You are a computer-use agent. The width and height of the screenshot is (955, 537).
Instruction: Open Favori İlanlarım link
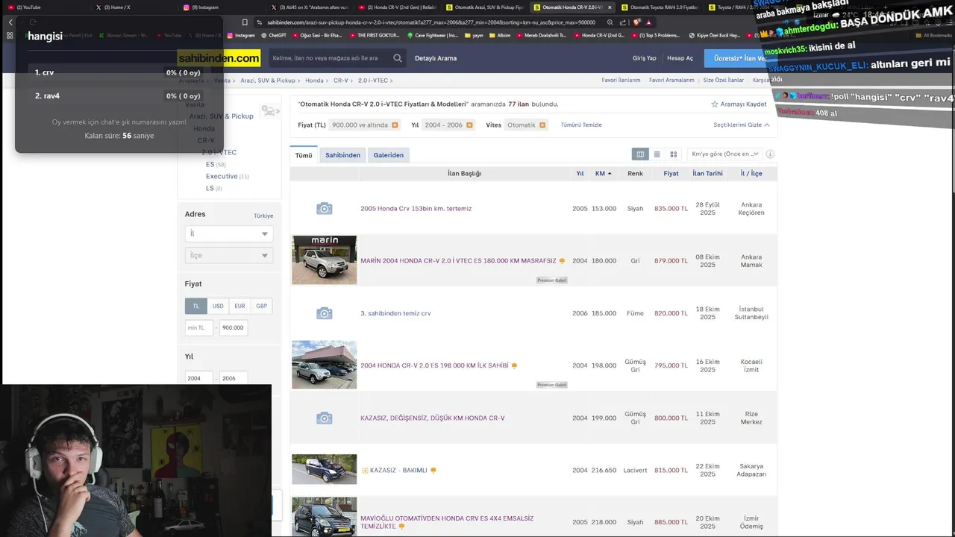coord(621,81)
